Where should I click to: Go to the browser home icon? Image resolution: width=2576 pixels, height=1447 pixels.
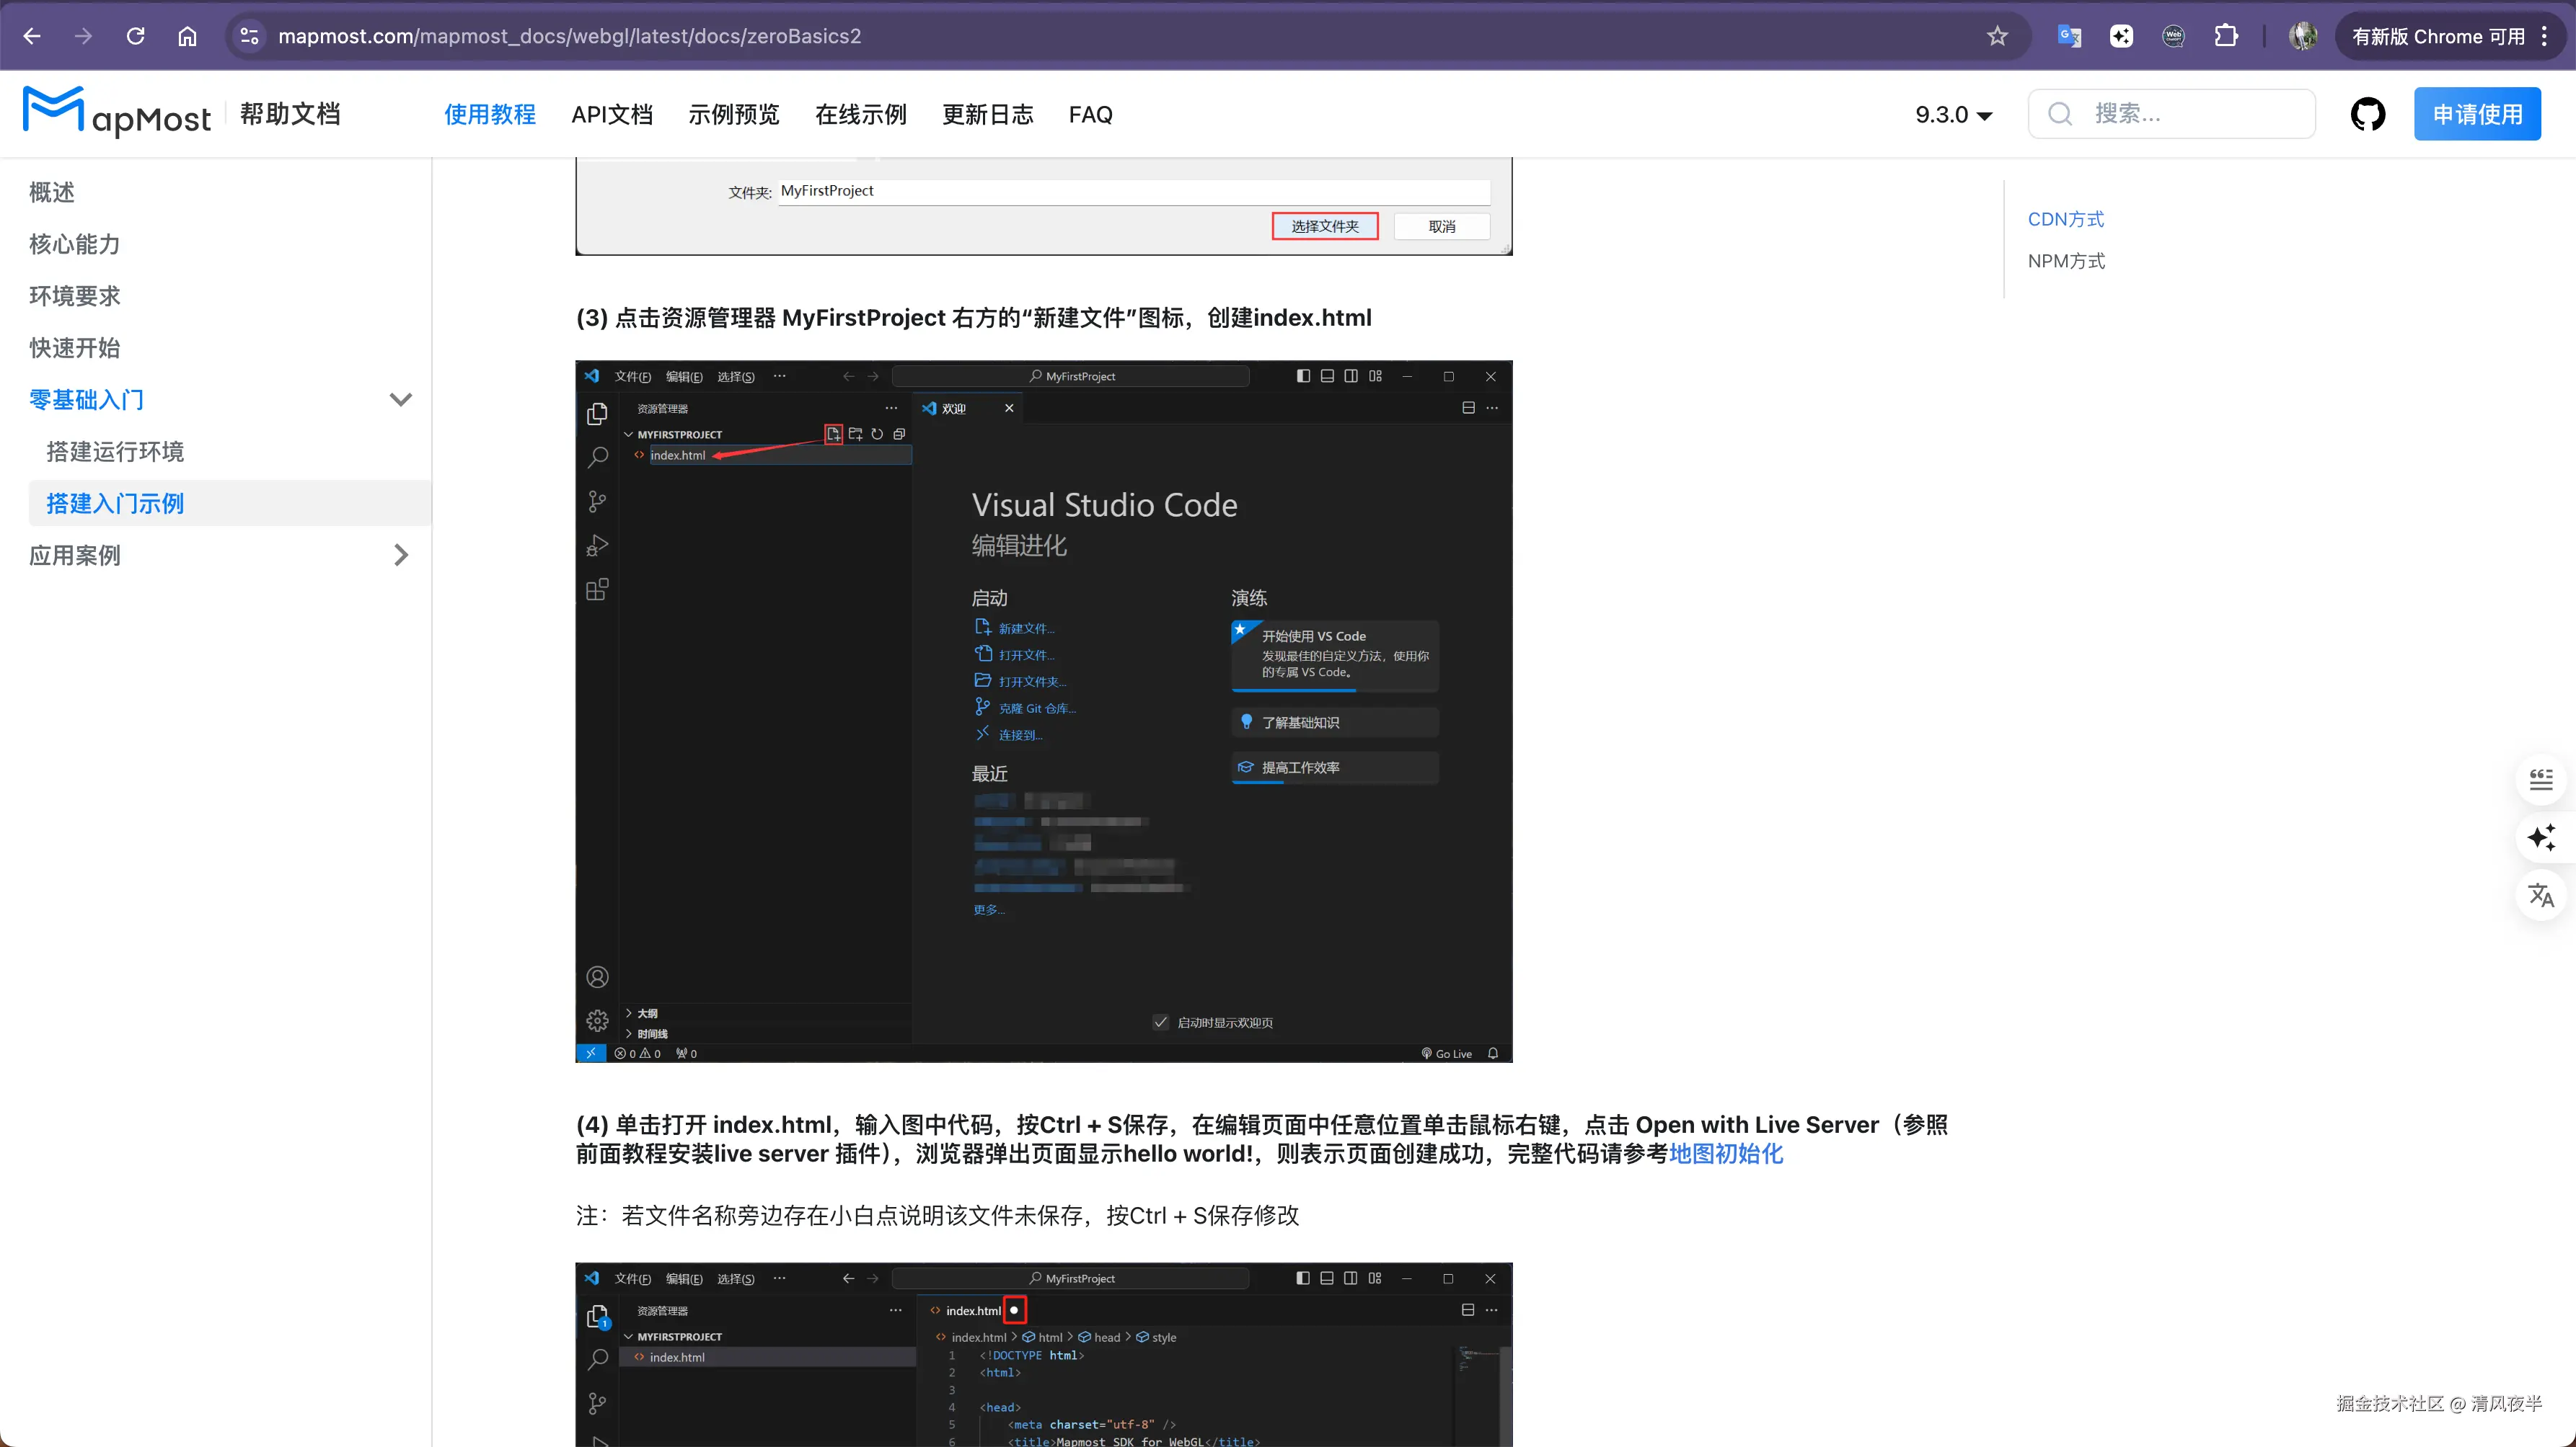tap(187, 36)
